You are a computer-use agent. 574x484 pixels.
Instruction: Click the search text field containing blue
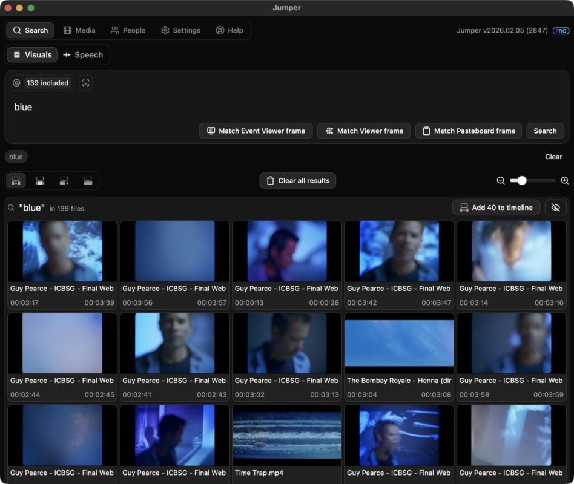286,107
